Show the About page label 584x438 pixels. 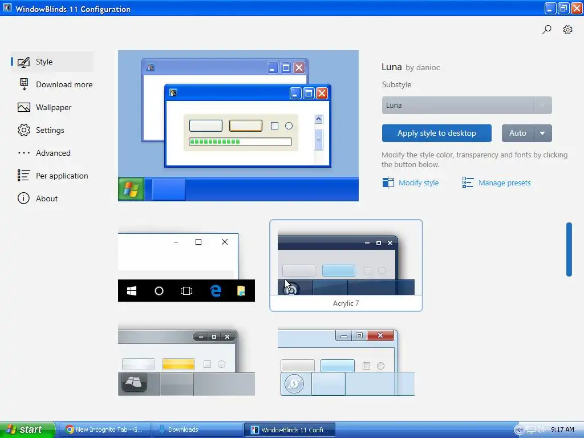tap(47, 198)
